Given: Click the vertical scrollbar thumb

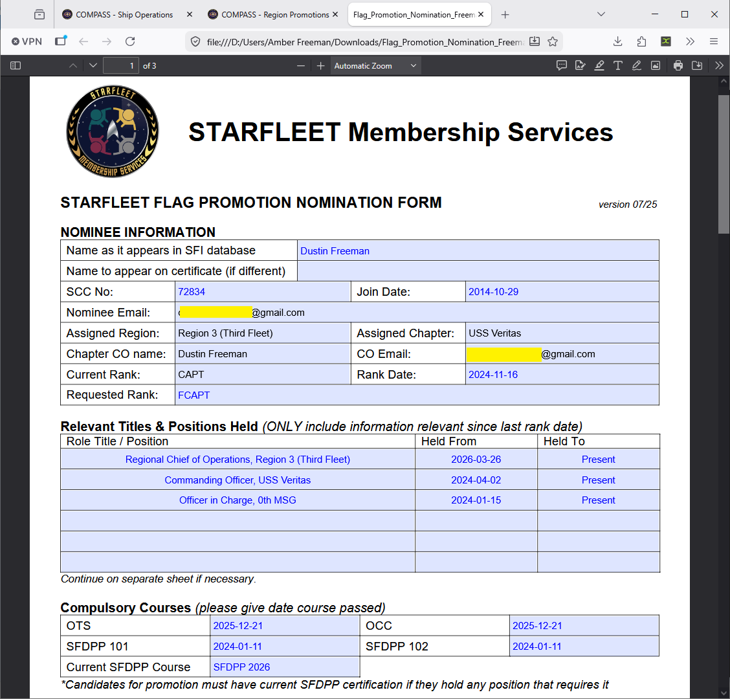Looking at the screenshot, I should click(724, 164).
